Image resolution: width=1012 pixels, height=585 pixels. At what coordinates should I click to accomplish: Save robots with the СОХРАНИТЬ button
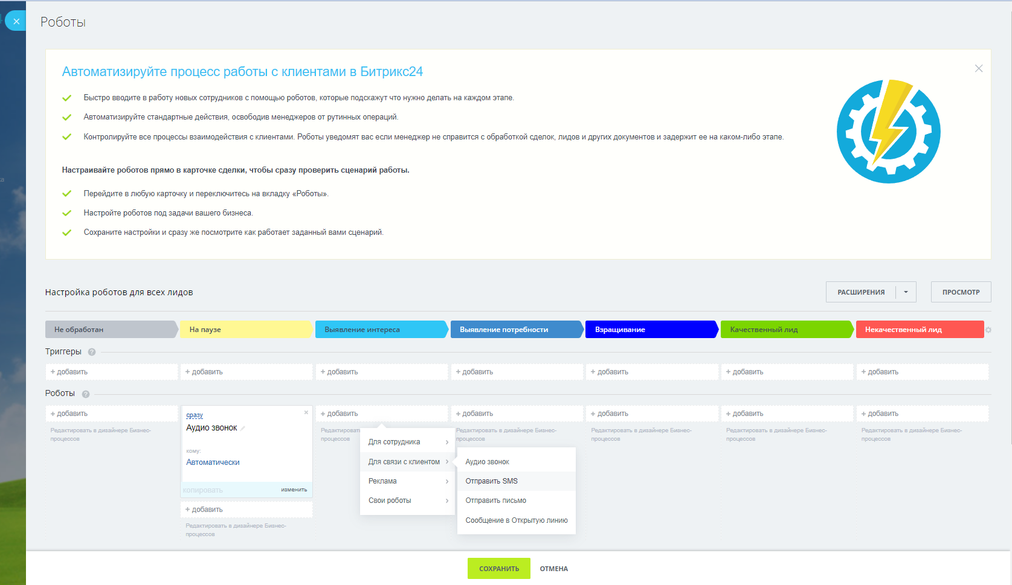click(499, 569)
